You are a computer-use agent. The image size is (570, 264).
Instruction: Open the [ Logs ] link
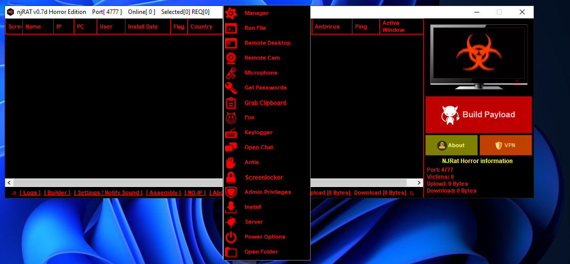coord(30,192)
